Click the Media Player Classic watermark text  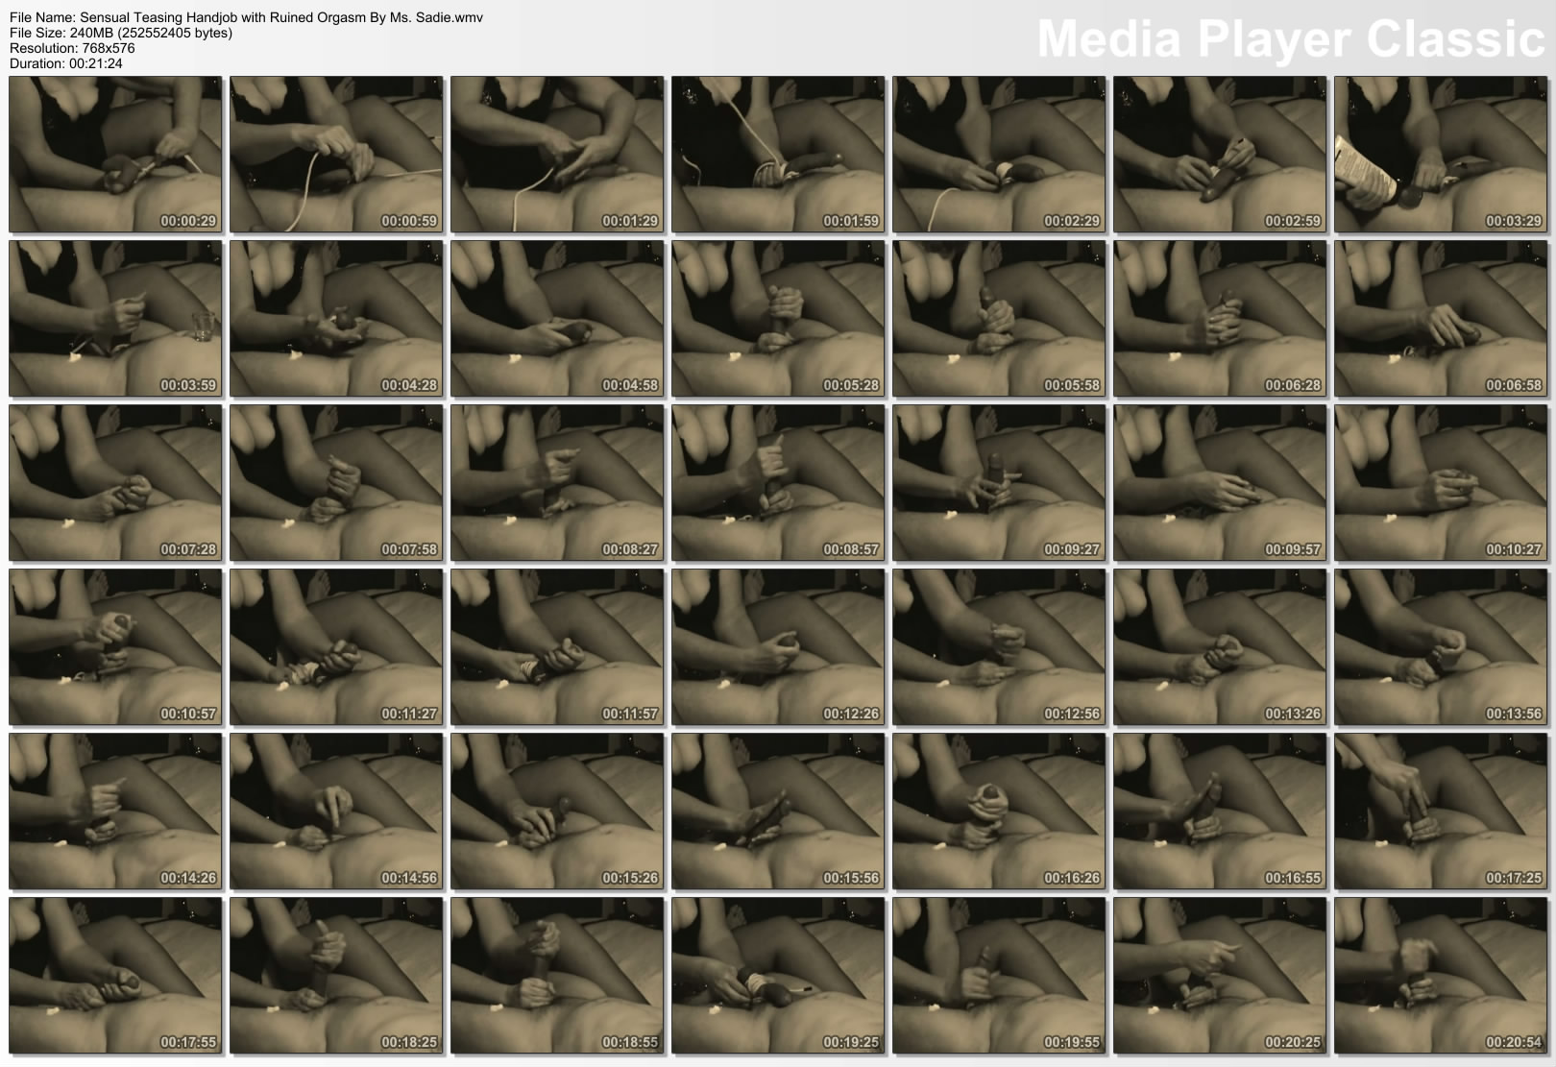[1289, 40]
